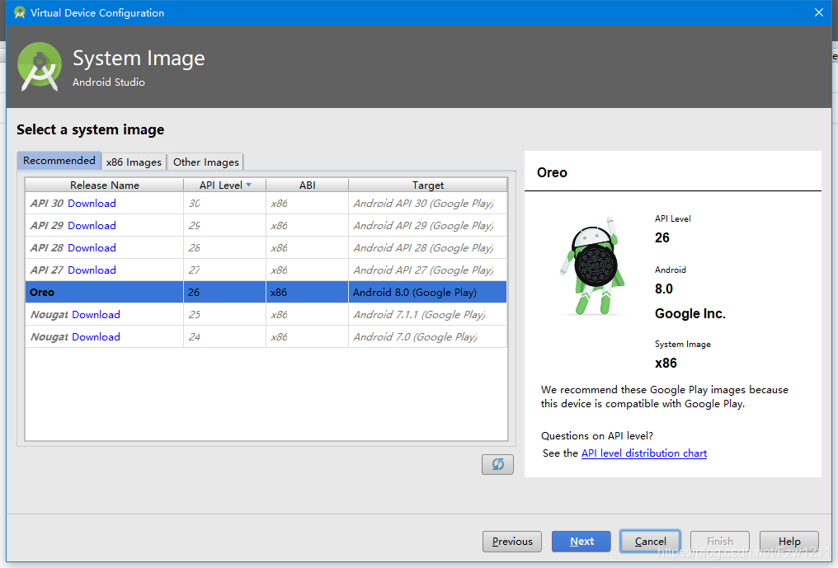Click x86 ABI cell in Oreo row

[x=308, y=293]
